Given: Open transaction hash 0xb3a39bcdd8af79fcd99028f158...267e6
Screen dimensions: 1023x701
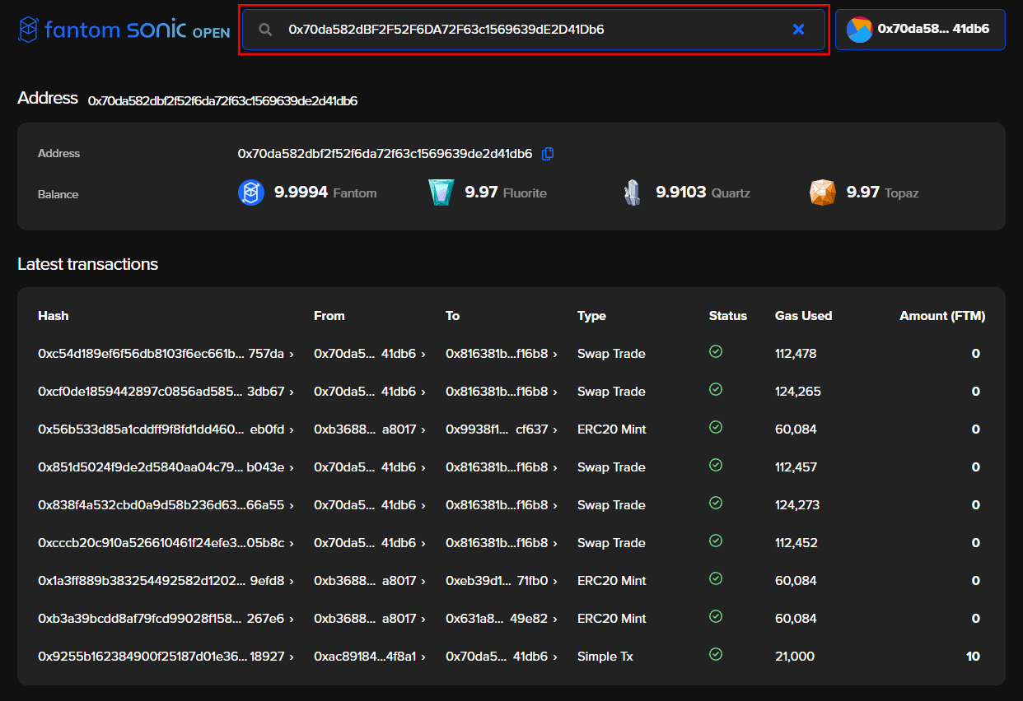Looking at the screenshot, I should coord(166,619).
